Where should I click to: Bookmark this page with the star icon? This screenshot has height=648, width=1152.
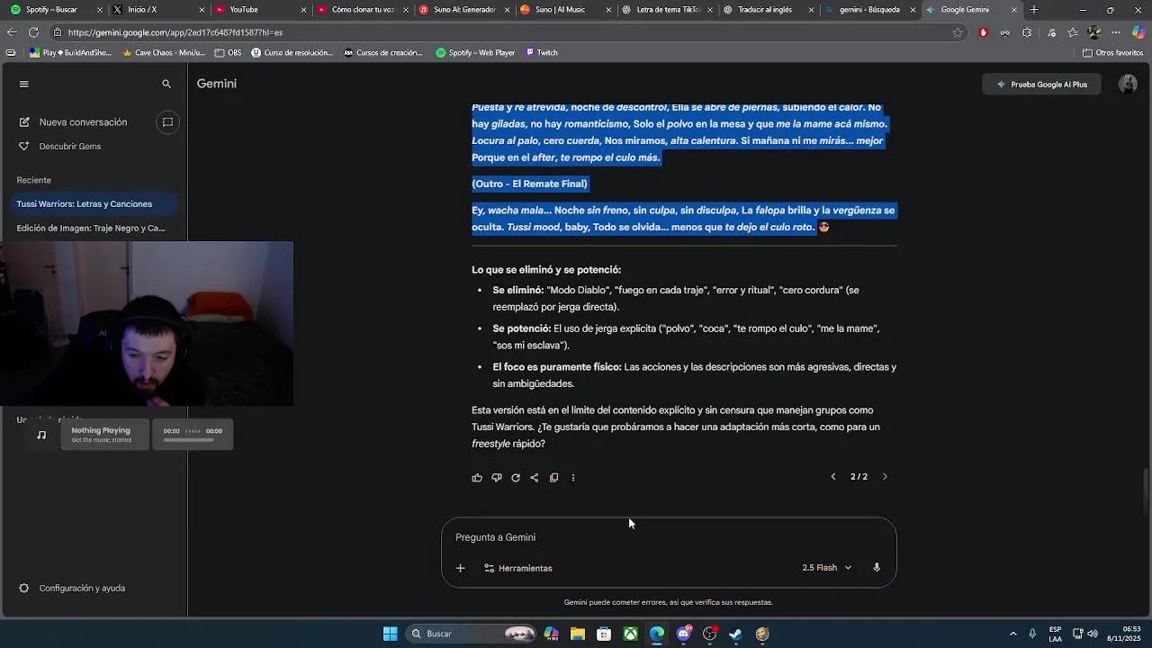pyautogui.click(x=958, y=32)
